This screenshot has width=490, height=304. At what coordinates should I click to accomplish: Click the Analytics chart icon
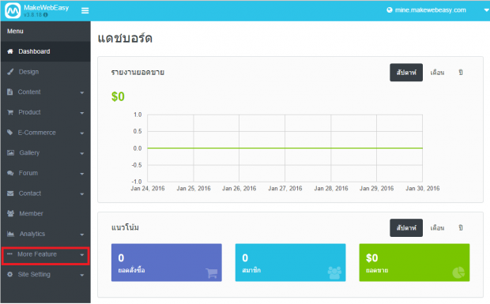10,234
